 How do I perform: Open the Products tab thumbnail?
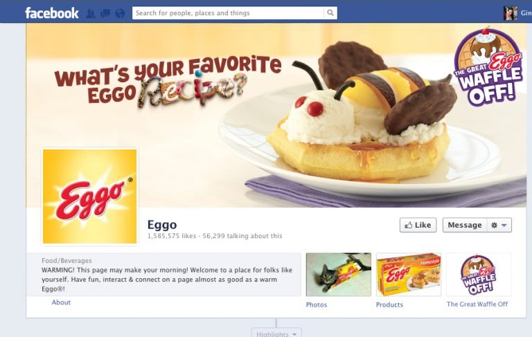point(409,275)
